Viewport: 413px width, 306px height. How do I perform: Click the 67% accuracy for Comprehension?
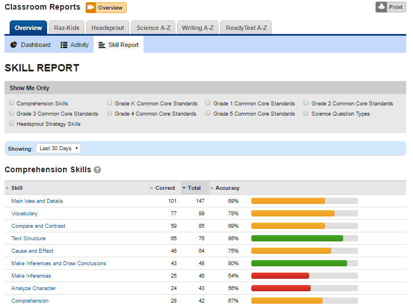[x=233, y=300]
